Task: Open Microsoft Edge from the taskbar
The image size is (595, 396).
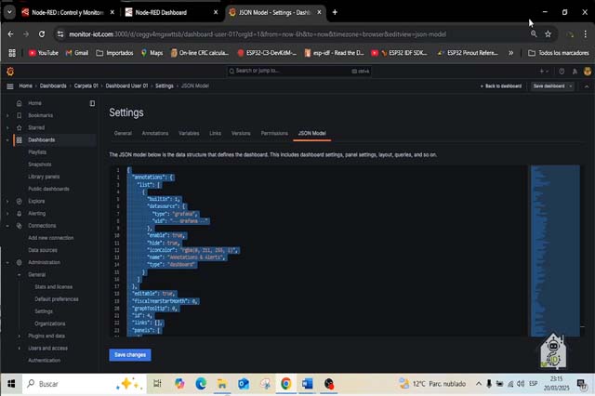Action: pos(202,383)
